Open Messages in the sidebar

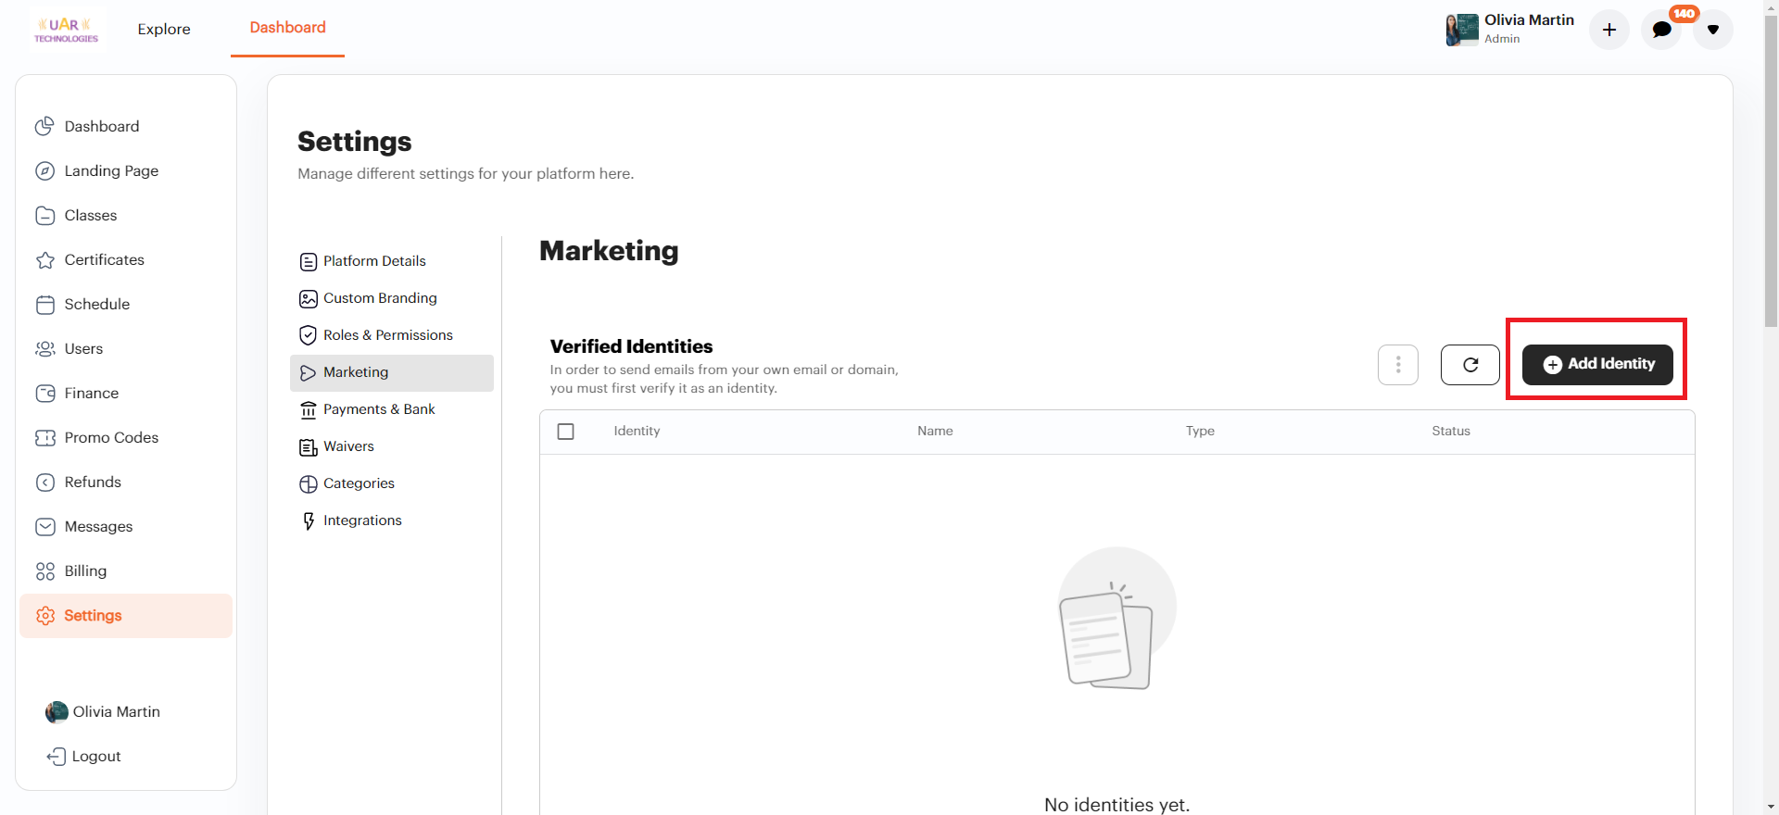[x=98, y=526]
